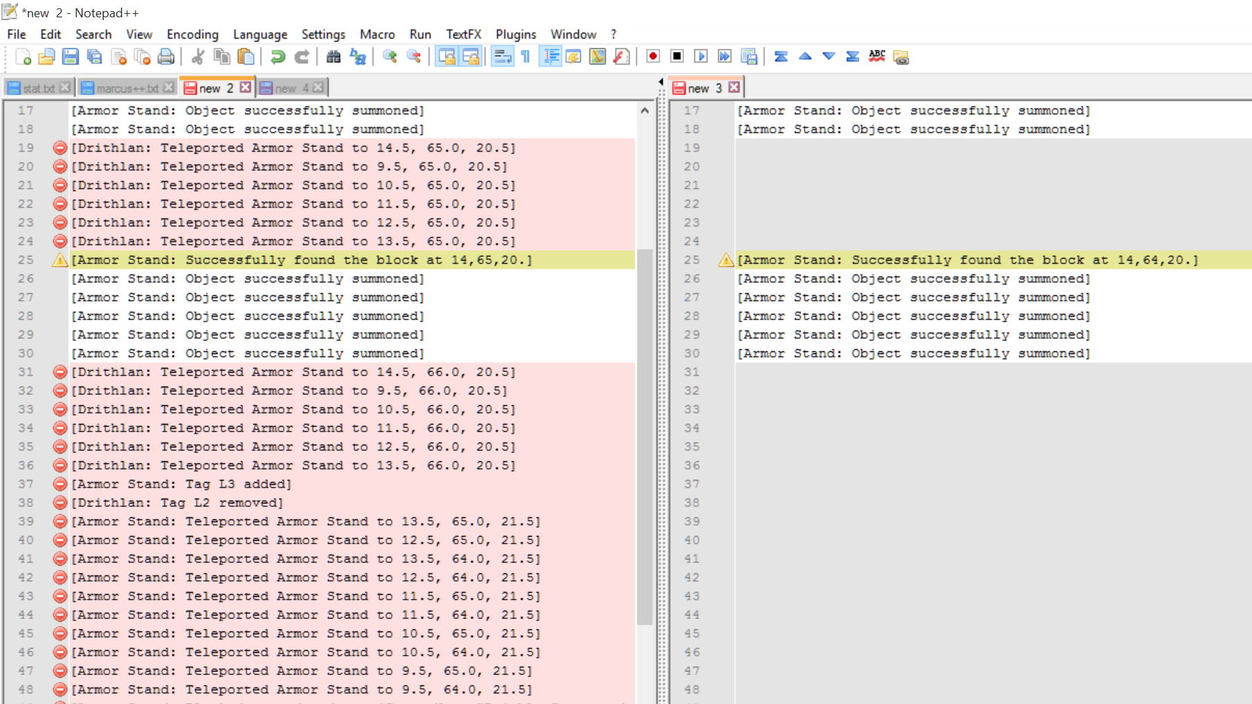Toggle word wrap in the toolbar
Screen dimensions: 1252x704
tap(502, 57)
